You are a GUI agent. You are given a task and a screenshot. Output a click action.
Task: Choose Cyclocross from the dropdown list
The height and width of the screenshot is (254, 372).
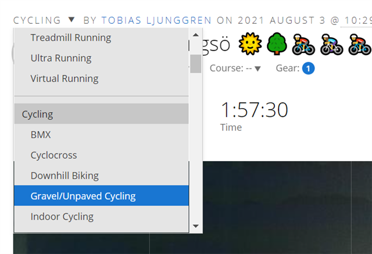click(x=102, y=155)
